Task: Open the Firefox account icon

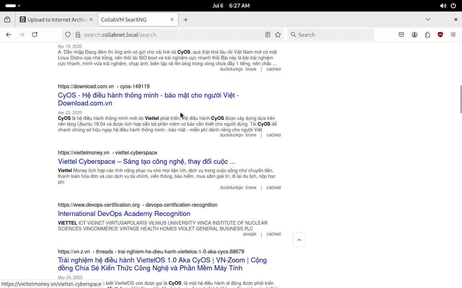Action: click(x=414, y=35)
